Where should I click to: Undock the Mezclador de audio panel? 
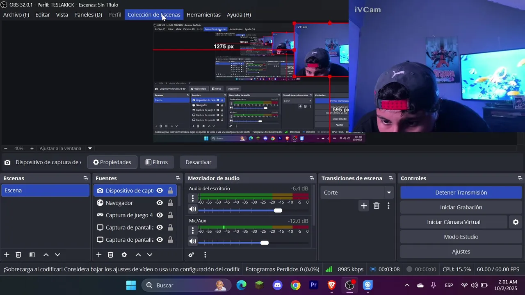coord(312,178)
